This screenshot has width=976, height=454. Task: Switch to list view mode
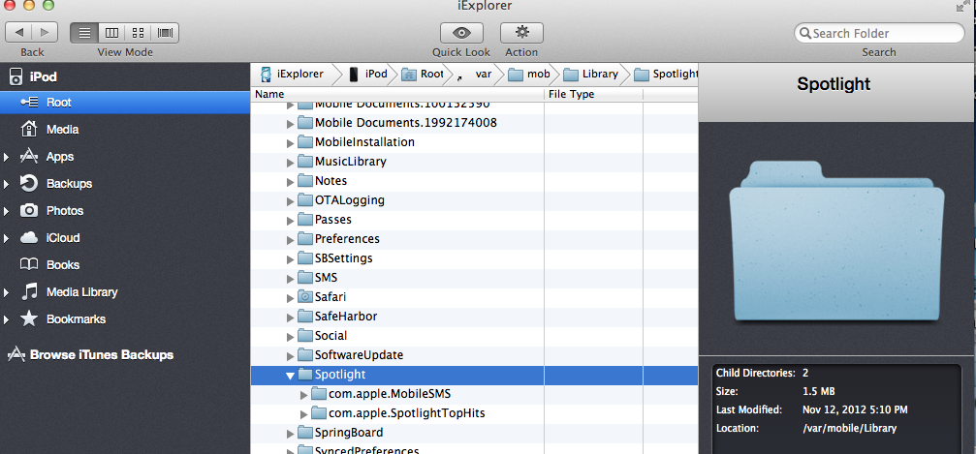coord(84,32)
